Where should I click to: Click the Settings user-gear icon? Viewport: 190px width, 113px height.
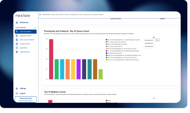click(x=17, y=89)
